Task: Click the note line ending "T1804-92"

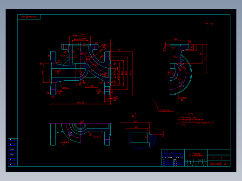Action: tap(196, 123)
